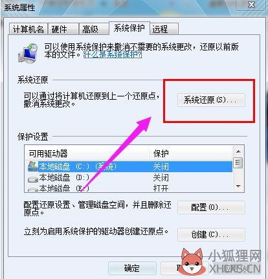
Task: Click the local disk D: drive icon
Action: point(33,179)
